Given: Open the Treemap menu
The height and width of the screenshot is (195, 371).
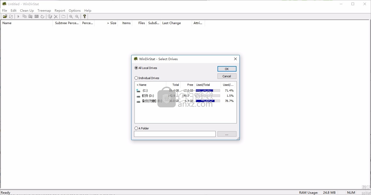Looking at the screenshot, I should pos(44,11).
